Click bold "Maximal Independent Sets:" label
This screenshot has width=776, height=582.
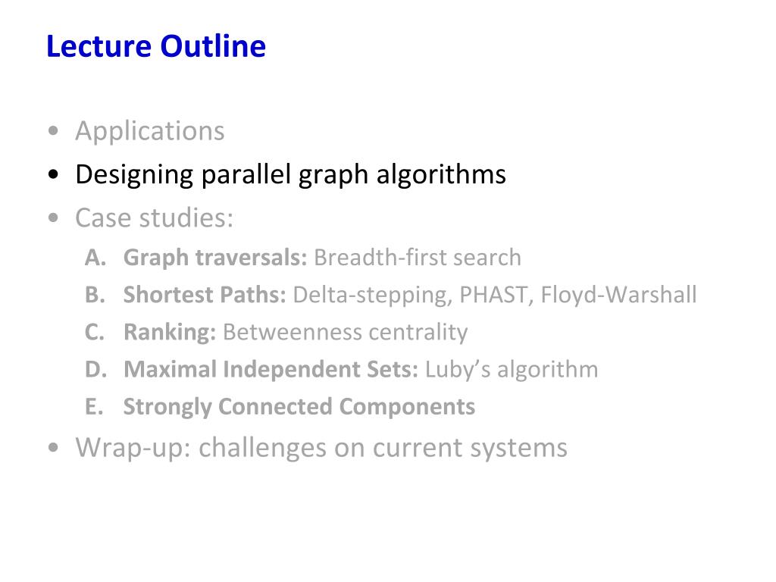(x=271, y=369)
